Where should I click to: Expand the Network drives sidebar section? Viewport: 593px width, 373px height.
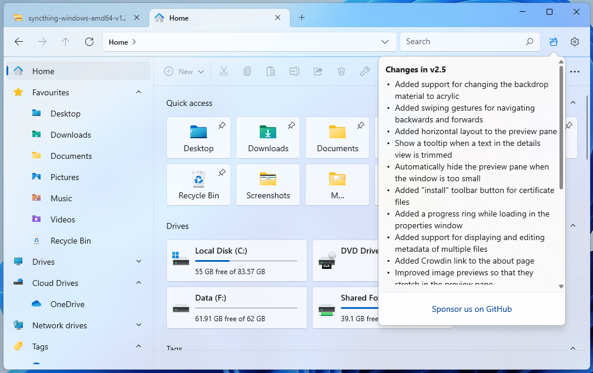(139, 325)
